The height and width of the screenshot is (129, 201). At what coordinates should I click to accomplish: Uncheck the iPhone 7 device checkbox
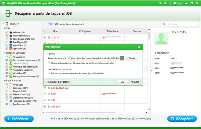click(x=3, y=24)
